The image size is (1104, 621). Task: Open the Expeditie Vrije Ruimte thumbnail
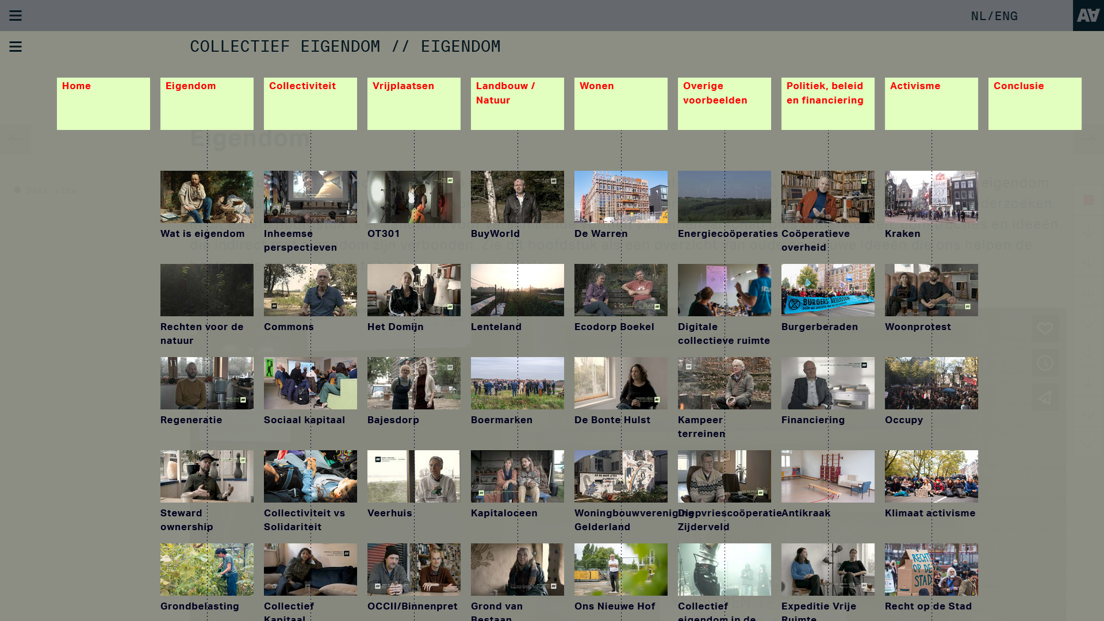[x=828, y=569]
